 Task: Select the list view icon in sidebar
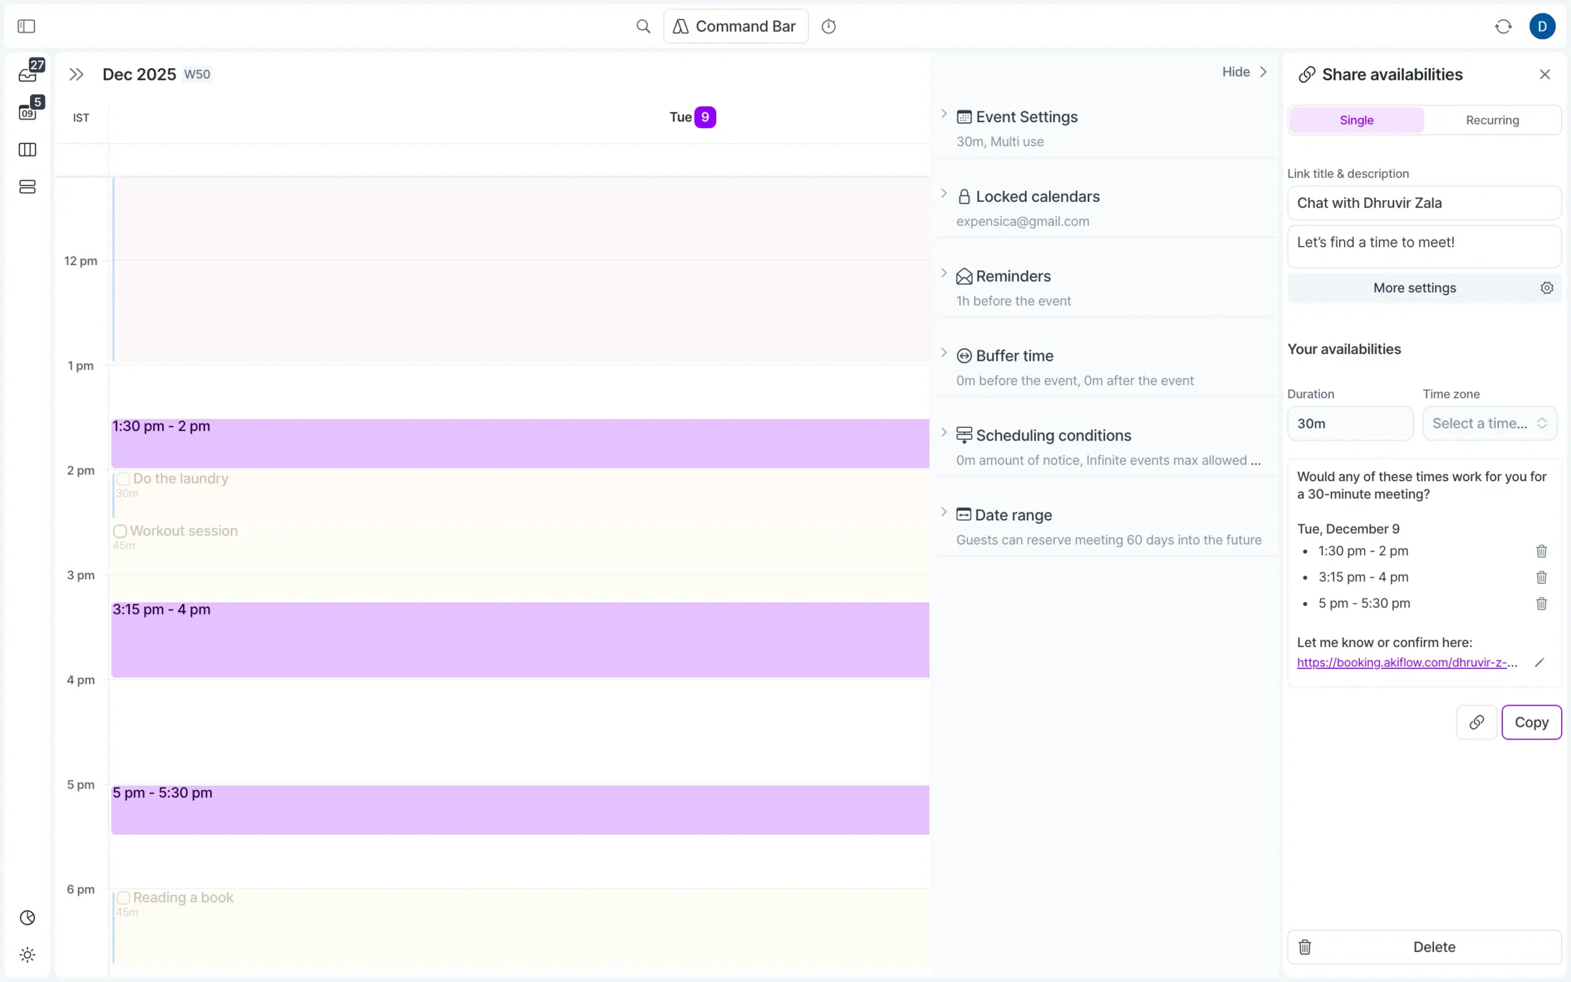(x=27, y=187)
